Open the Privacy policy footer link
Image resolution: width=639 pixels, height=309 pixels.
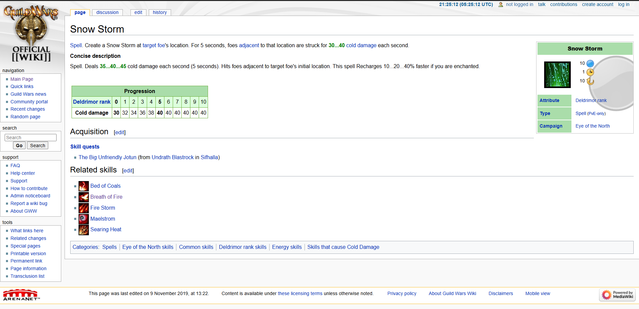point(402,294)
